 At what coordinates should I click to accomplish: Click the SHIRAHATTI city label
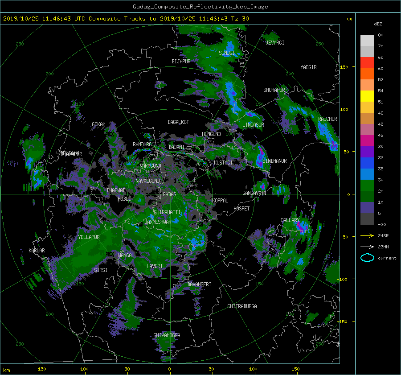point(167,212)
